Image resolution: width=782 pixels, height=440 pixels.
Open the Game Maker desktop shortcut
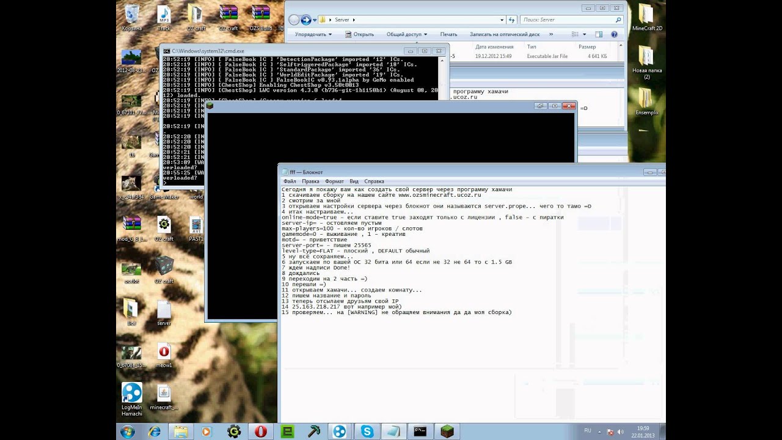164,186
